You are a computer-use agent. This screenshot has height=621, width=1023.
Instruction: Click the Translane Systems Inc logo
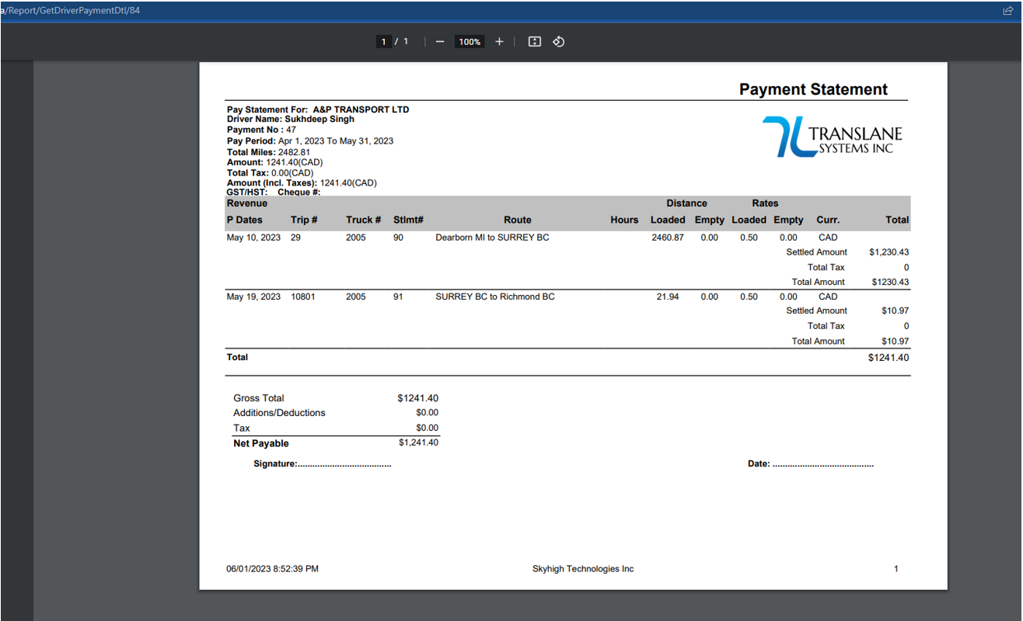click(832, 137)
